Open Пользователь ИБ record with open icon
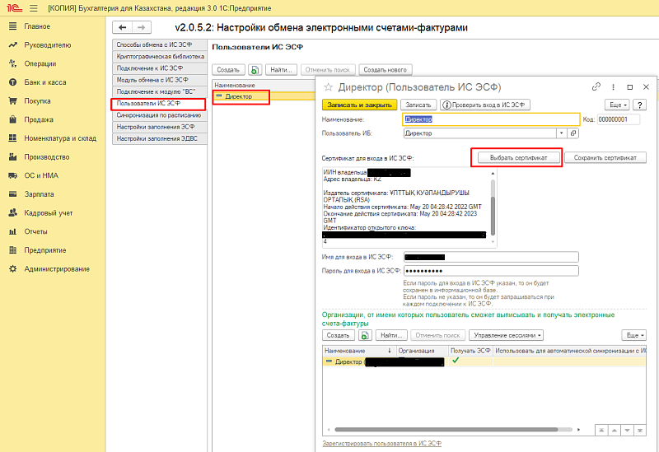Viewport: 659px width, 452px height. click(x=573, y=133)
